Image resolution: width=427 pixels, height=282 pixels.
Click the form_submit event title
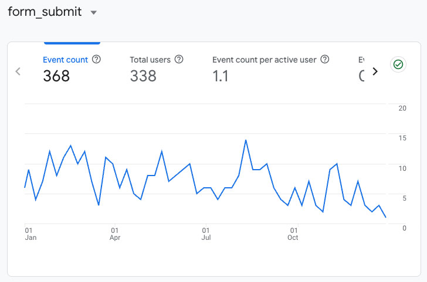pos(45,12)
